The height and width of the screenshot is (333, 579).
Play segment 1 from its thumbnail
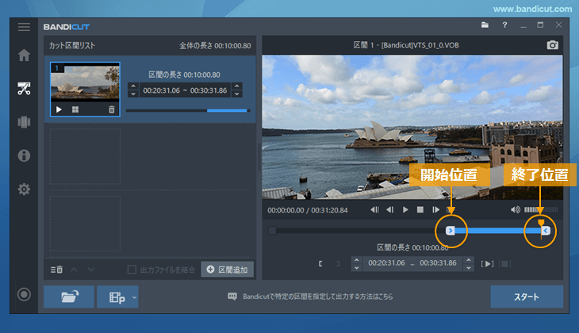click(x=59, y=109)
